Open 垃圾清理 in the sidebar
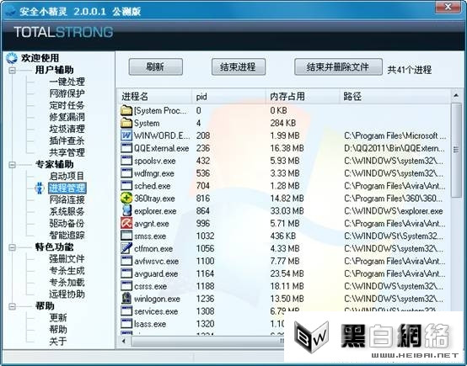 67,129
